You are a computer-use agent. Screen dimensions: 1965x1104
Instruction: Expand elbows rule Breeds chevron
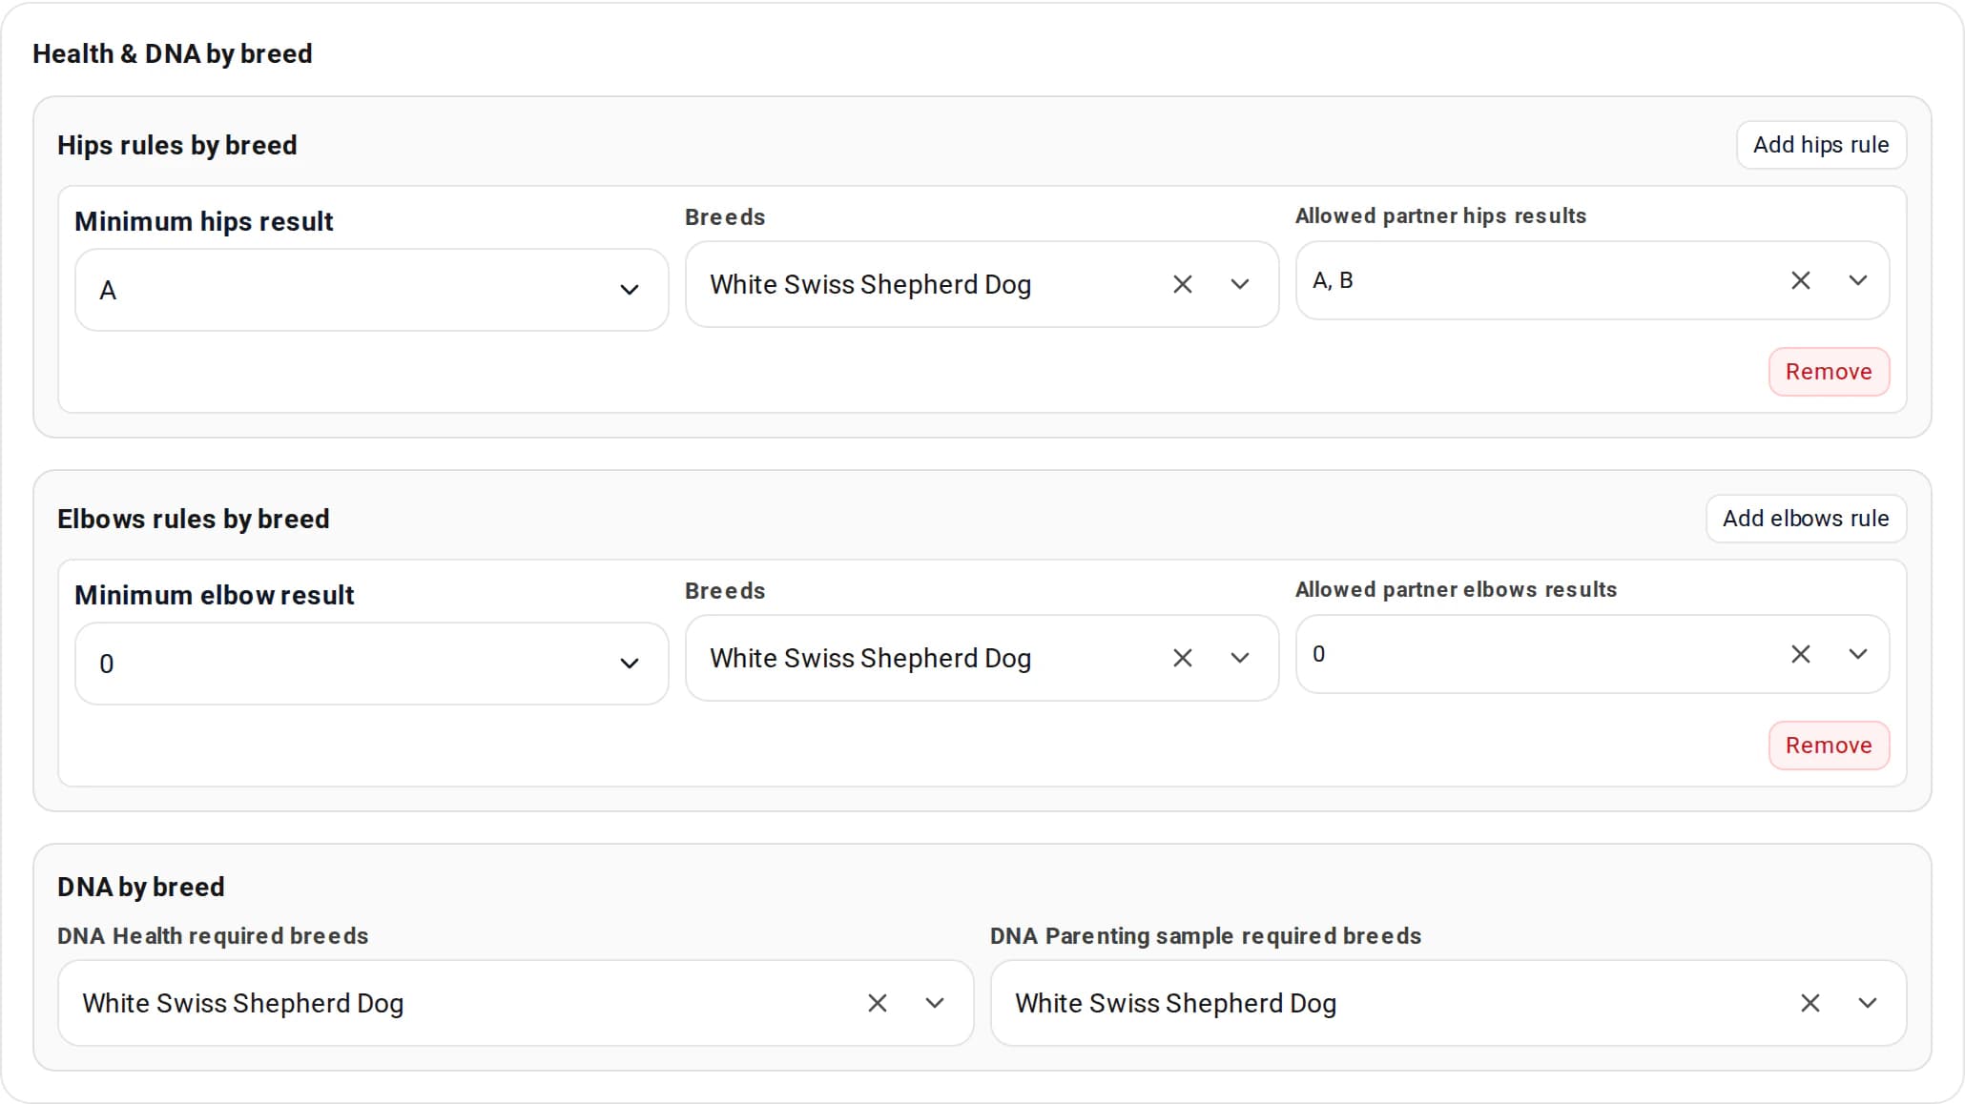tap(1239, 658)
